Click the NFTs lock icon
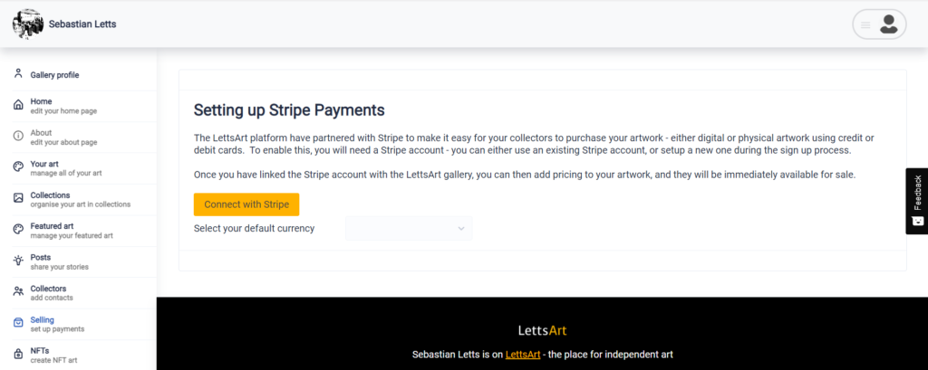The height and width of the screenshot is (370, 928). [18, 355]
